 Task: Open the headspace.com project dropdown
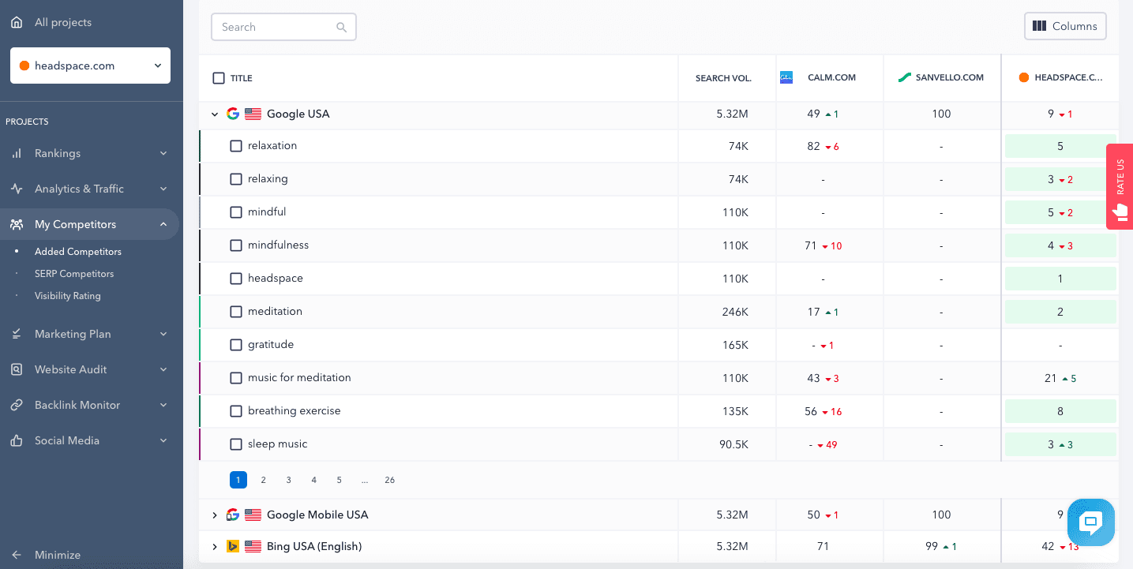pyautogui.click(x=90, y=66)
